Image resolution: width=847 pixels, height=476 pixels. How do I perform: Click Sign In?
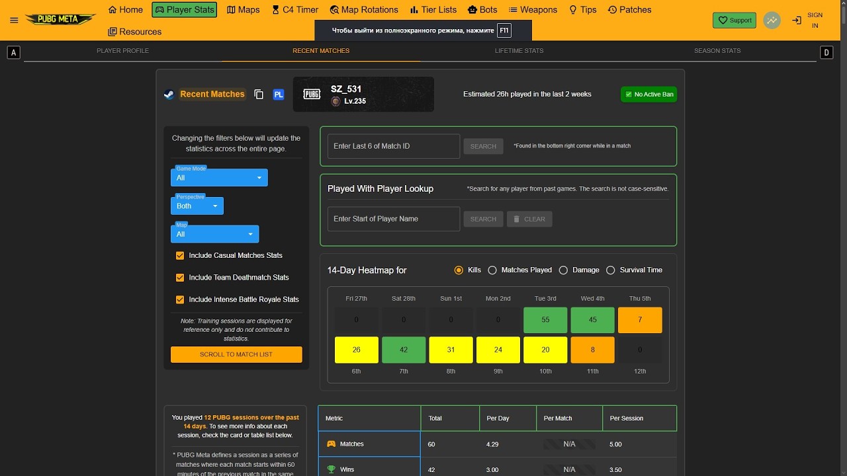click(x=807, y=20)
